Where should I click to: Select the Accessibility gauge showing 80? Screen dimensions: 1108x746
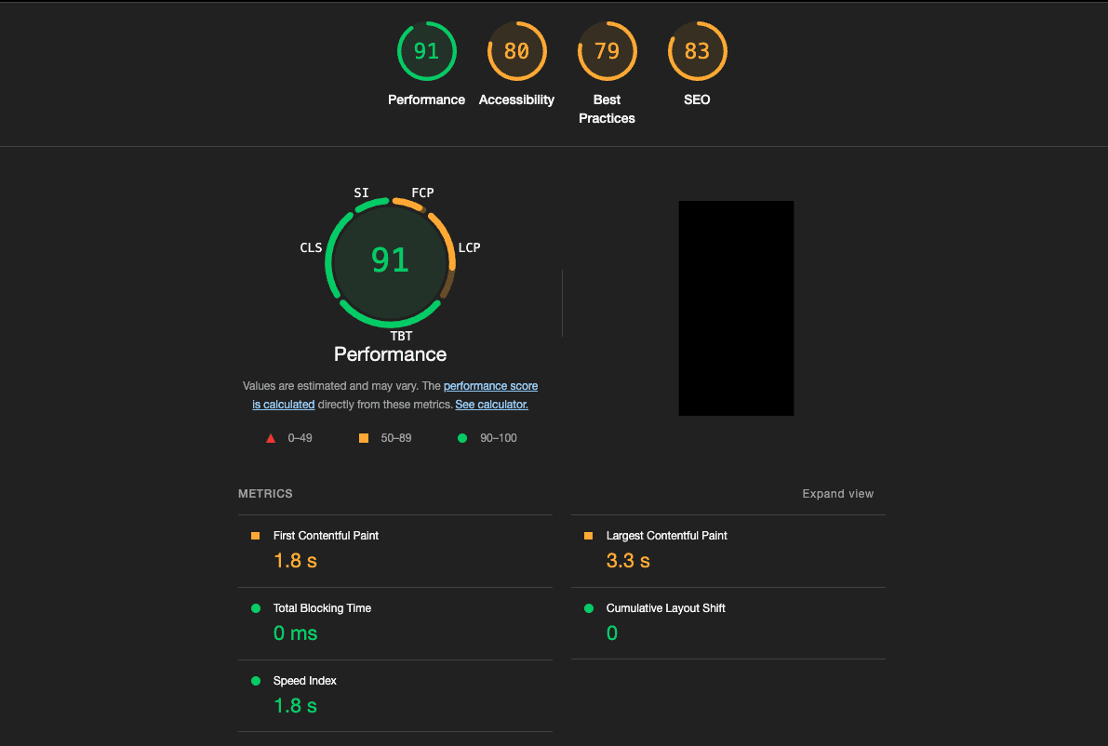pyautogui.click(x=516, y=51)
